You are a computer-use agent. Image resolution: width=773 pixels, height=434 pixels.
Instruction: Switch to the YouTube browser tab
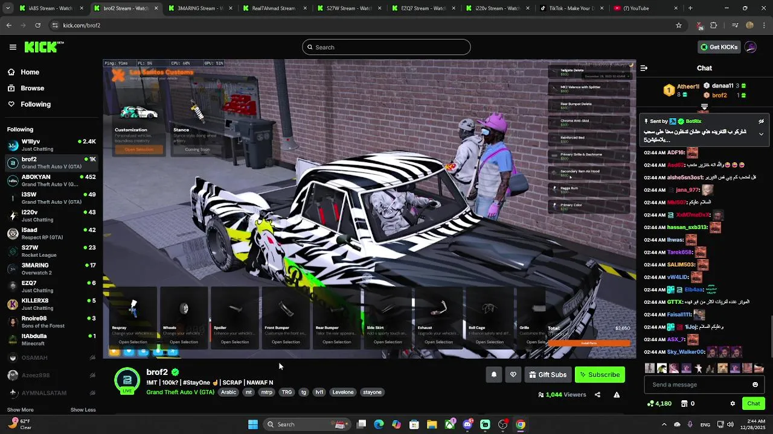click(x=647, y=8)
